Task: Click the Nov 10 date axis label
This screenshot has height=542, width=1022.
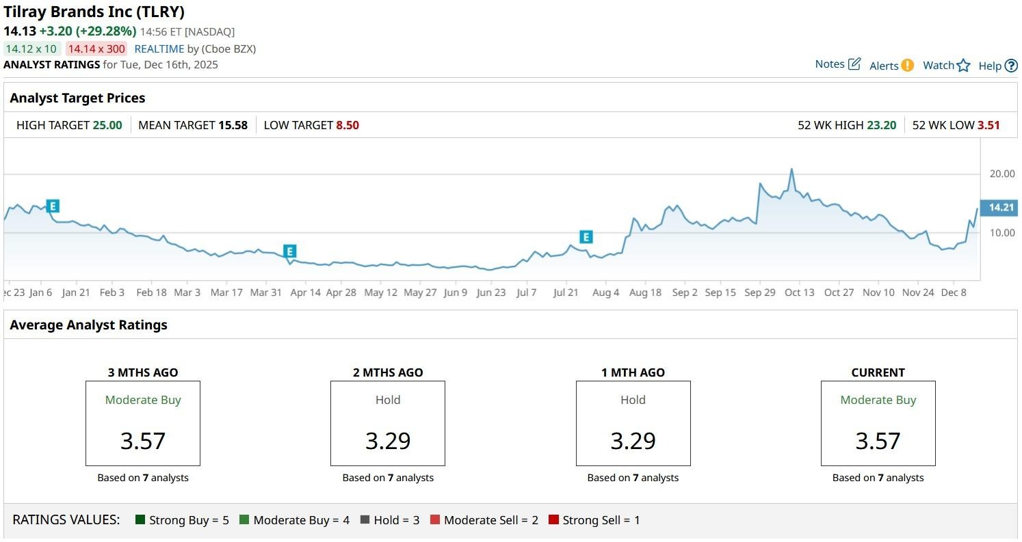Action: [878, 293]
